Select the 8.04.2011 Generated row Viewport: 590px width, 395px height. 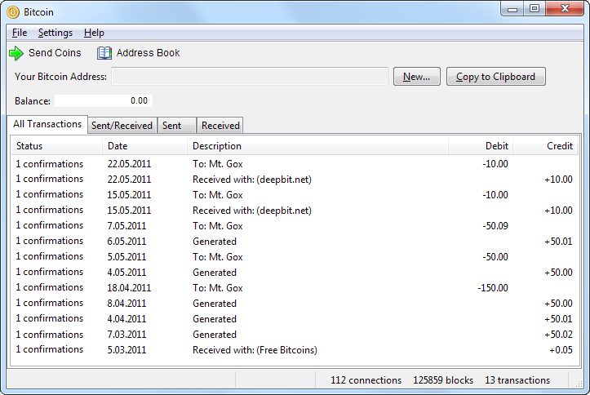(x=295, y=304)
